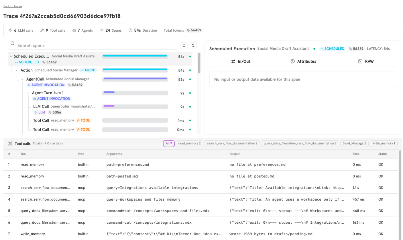Click the SCHEDULED badge under Scheduled Execution span
The width and height of the screenshot is (403, 240).
coord(27,62)
